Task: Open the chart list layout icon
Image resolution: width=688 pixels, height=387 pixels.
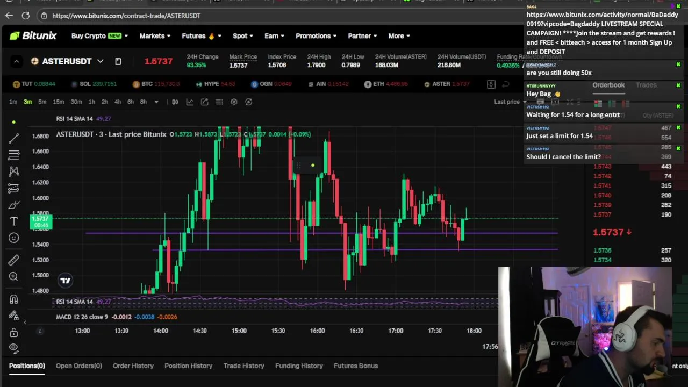Action: [x=219, y=102]
